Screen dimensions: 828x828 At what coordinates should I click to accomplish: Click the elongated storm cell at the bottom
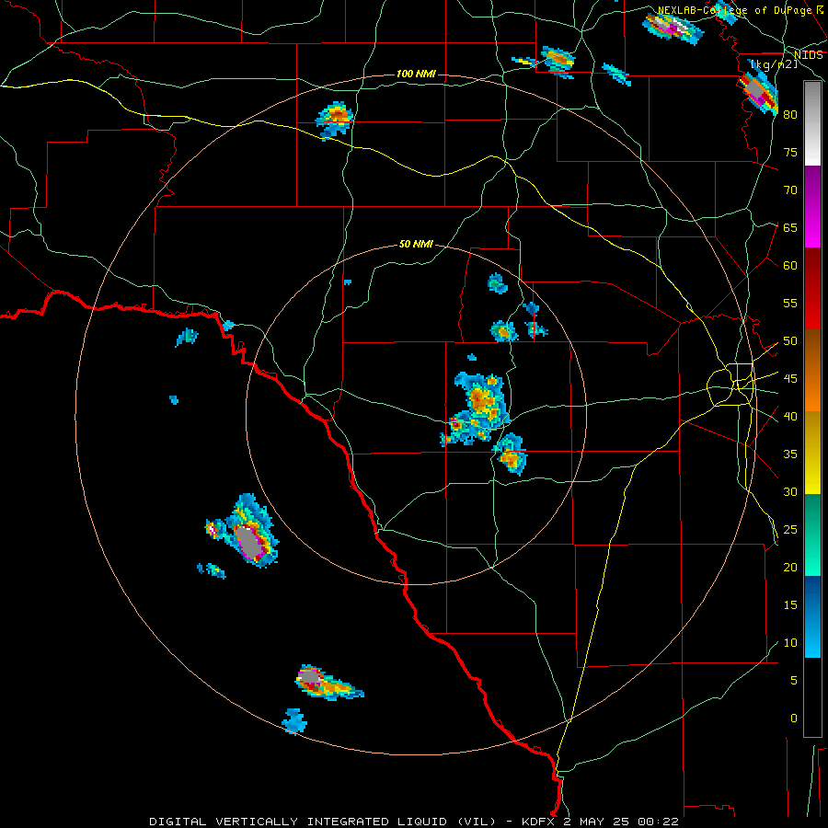pyautogui.click(x=328, y=683)
